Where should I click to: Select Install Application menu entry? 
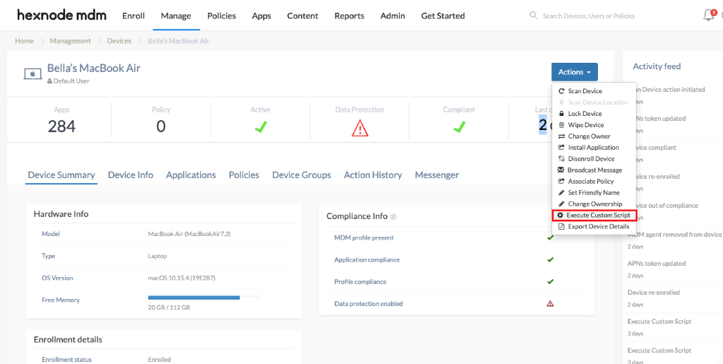pyautogui.click(x=594, y=148)
